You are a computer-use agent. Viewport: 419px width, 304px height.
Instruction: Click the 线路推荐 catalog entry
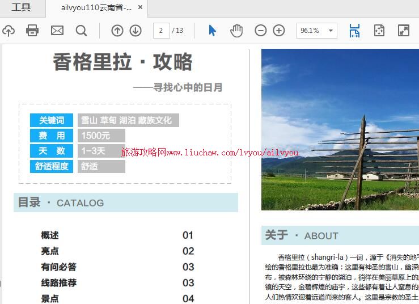(x=58, y=283)
